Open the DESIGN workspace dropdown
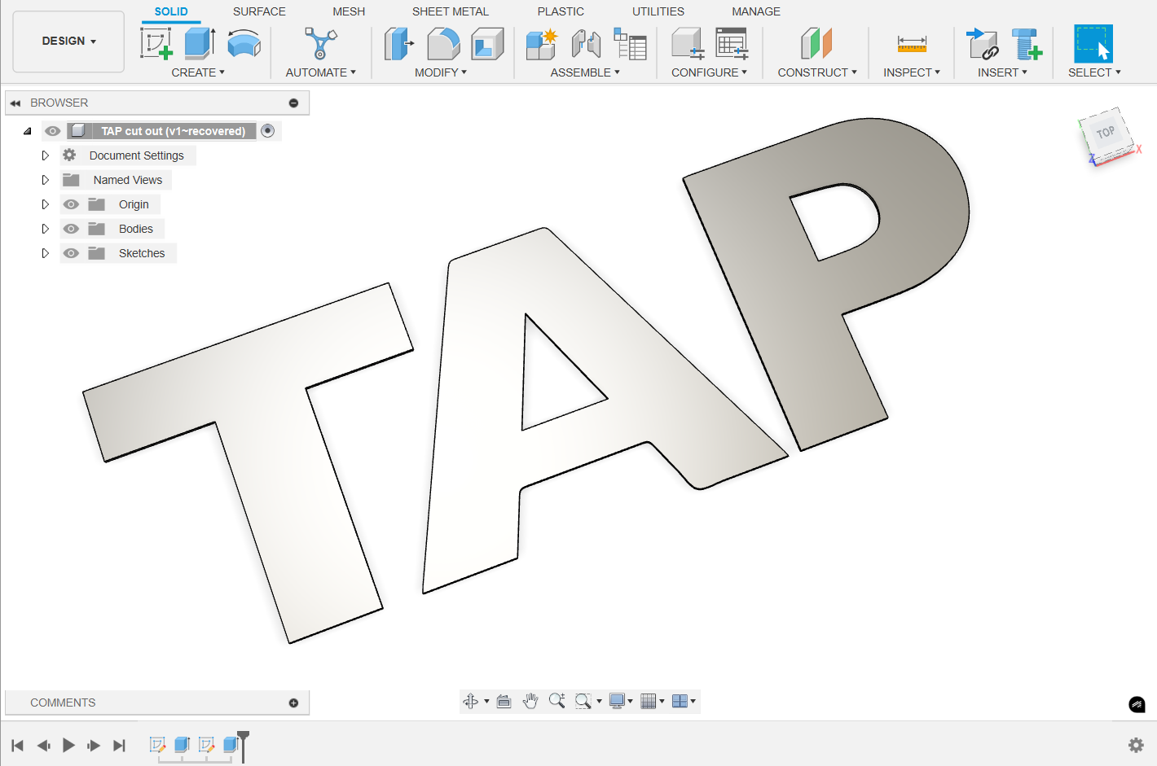This screenshot has width=1157, height=766. click(x=69, y=42)
